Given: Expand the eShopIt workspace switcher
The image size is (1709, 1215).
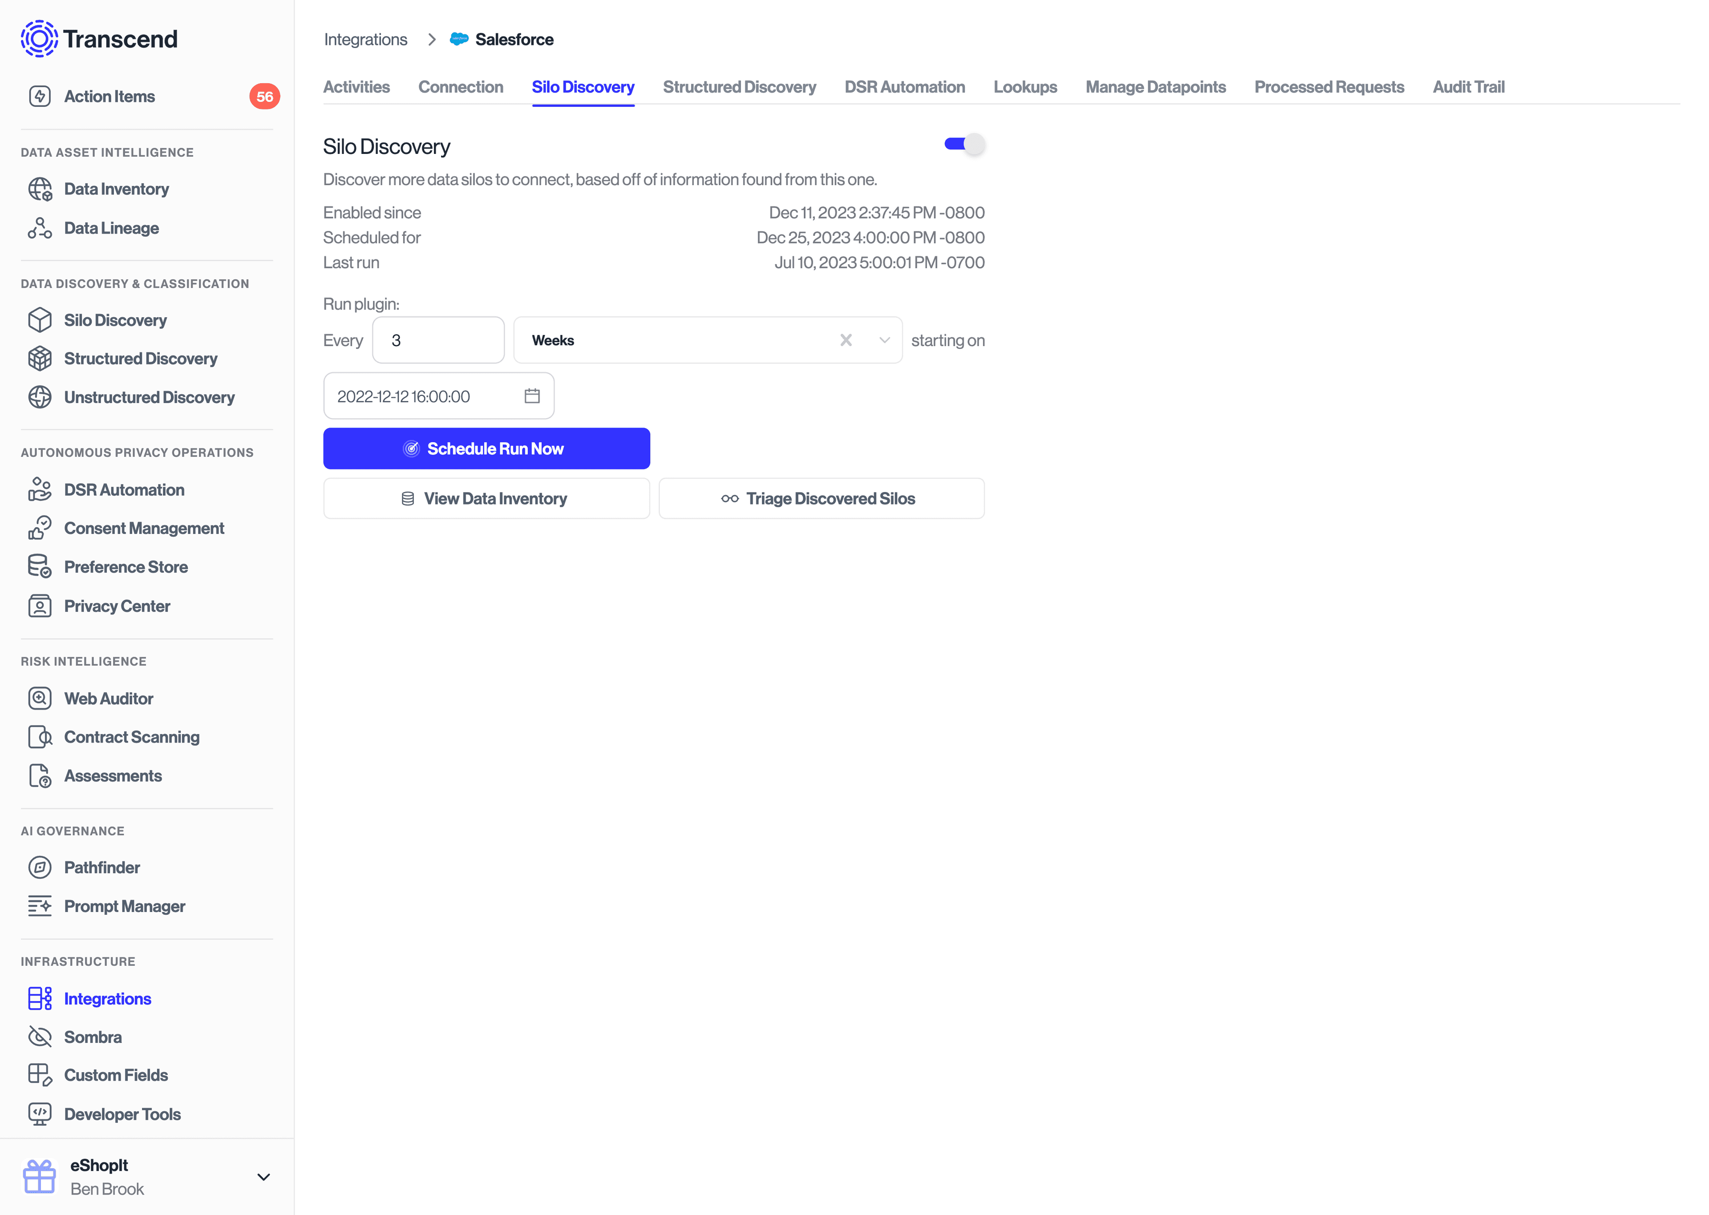Looking at the screenshot, I should [263, 1177].
